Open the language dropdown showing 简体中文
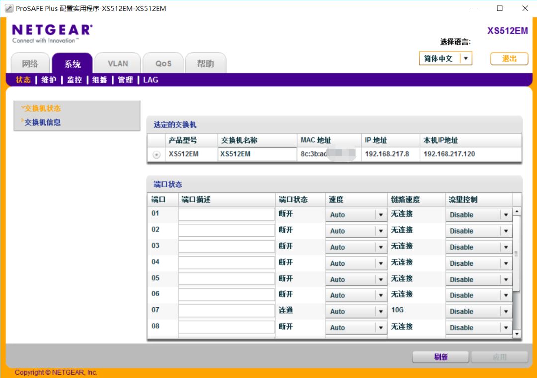The image size is (537, 378). pyautogui.click(x=445, y=59)
